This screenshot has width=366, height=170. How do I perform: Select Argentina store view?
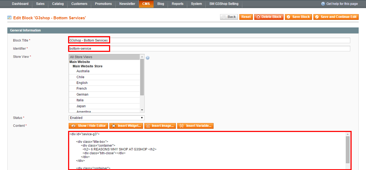[x=104, y=111]
